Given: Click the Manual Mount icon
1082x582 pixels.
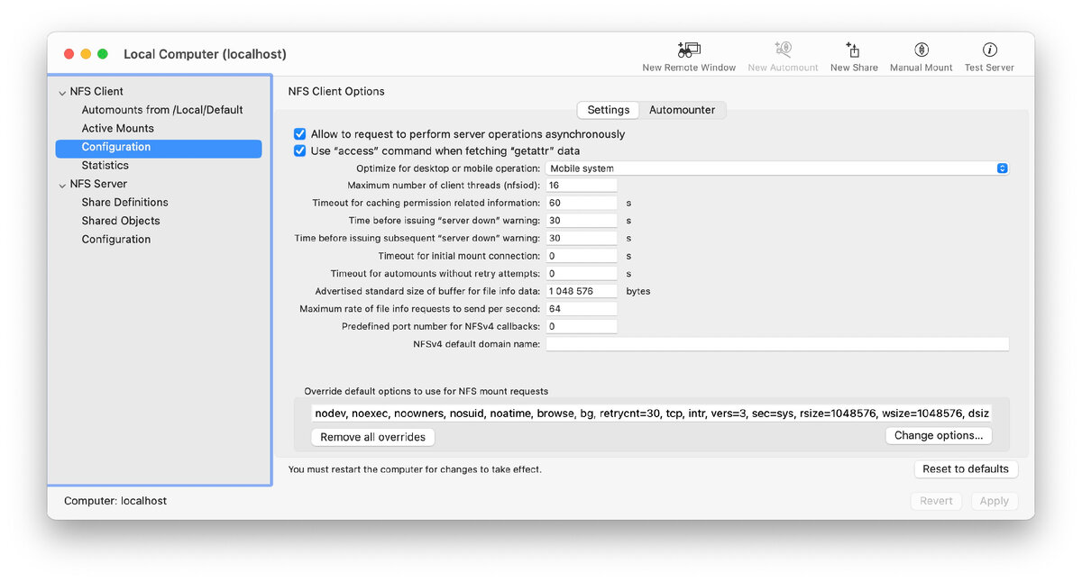Looking at the screenshot, I should 921,50.
